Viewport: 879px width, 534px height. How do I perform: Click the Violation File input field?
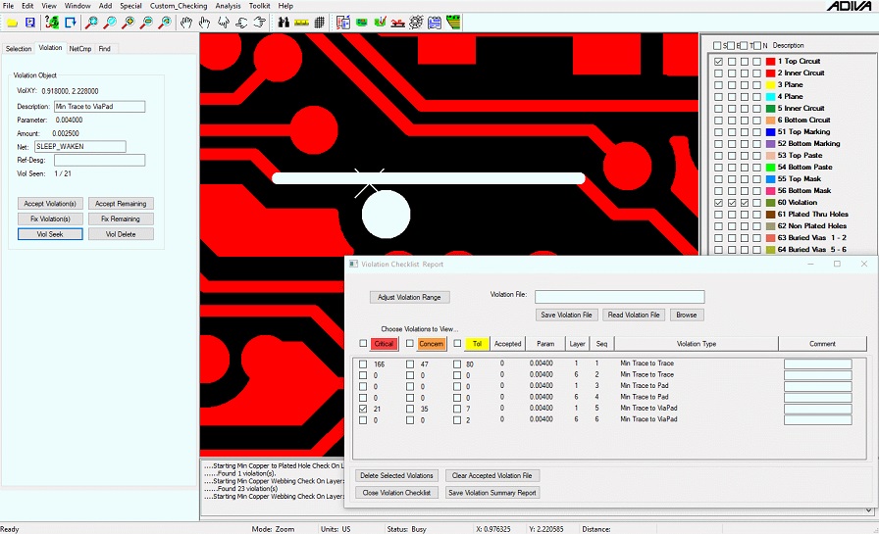tap(619, 297)
